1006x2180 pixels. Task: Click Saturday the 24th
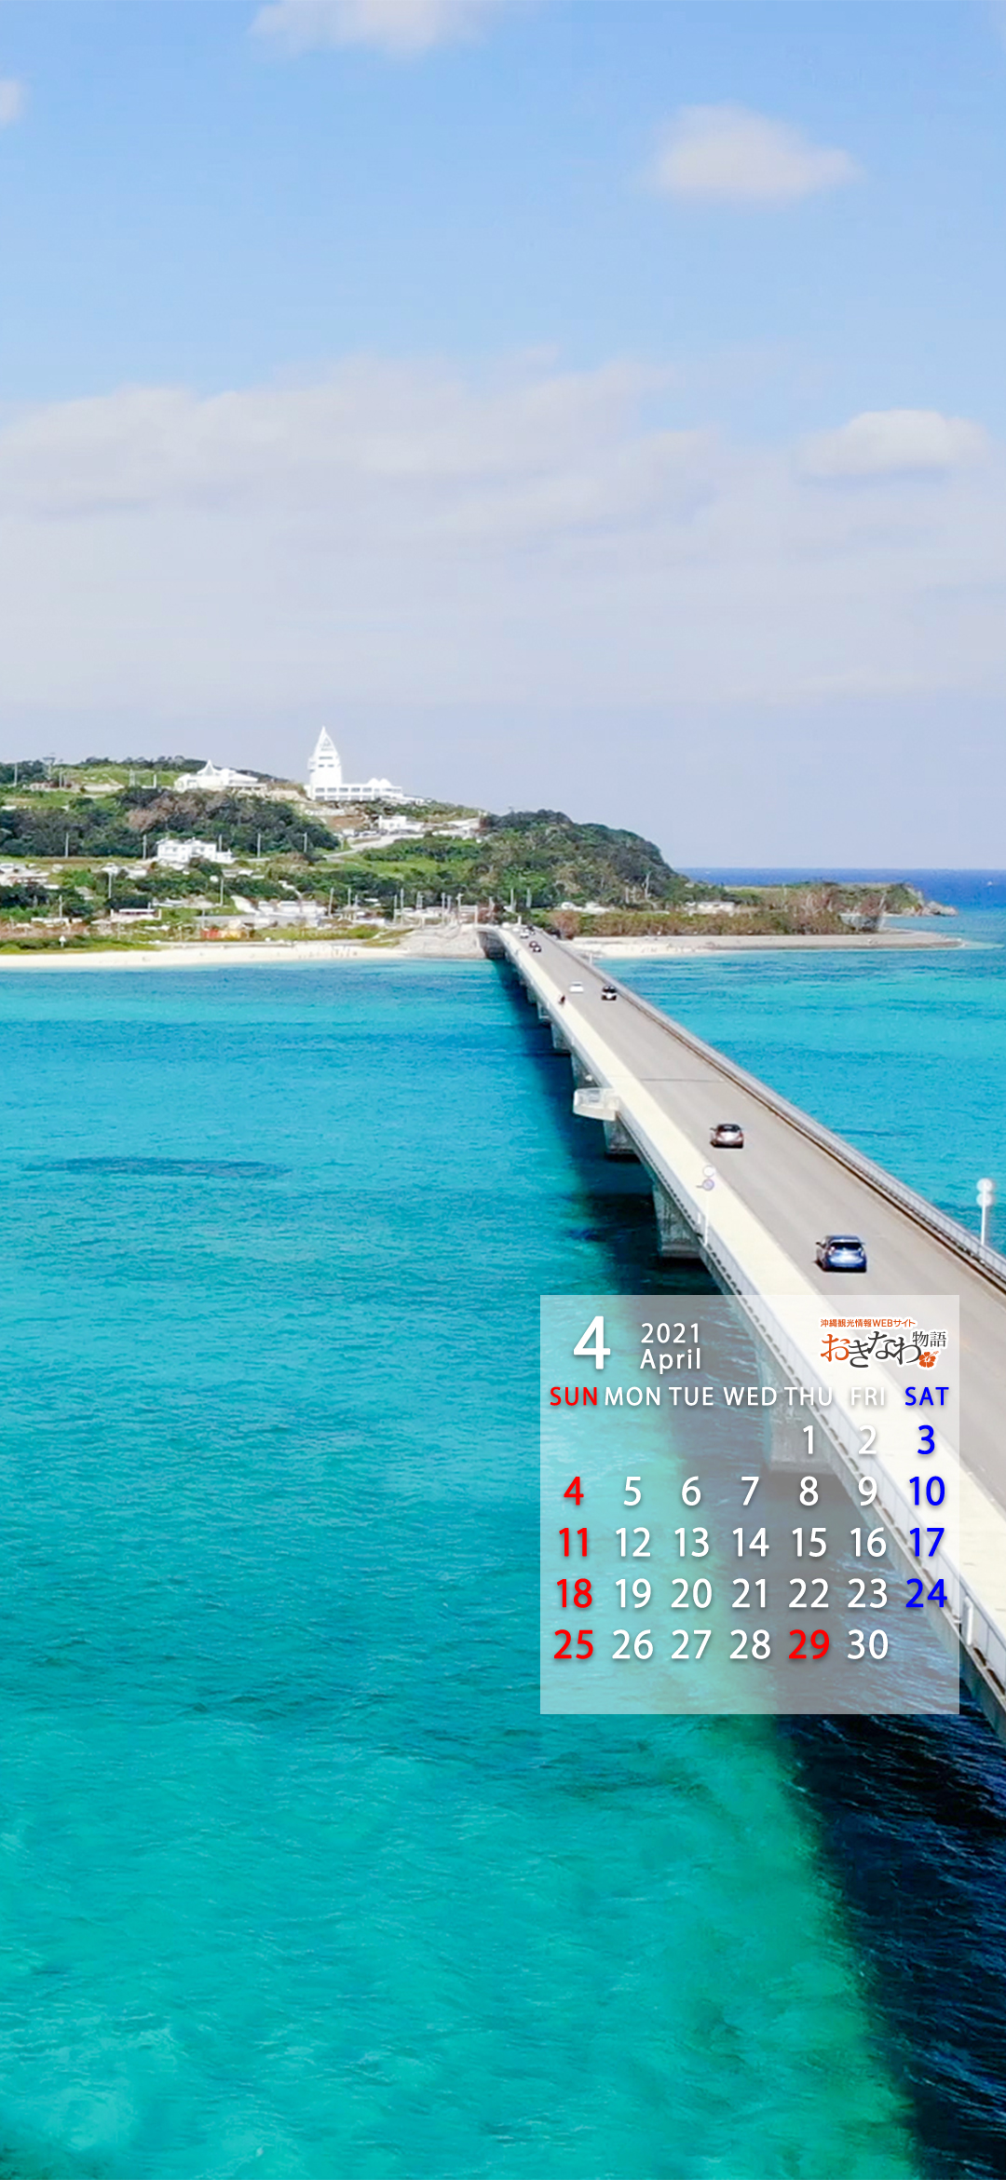pyautogui.click(x=926, y=1594)
